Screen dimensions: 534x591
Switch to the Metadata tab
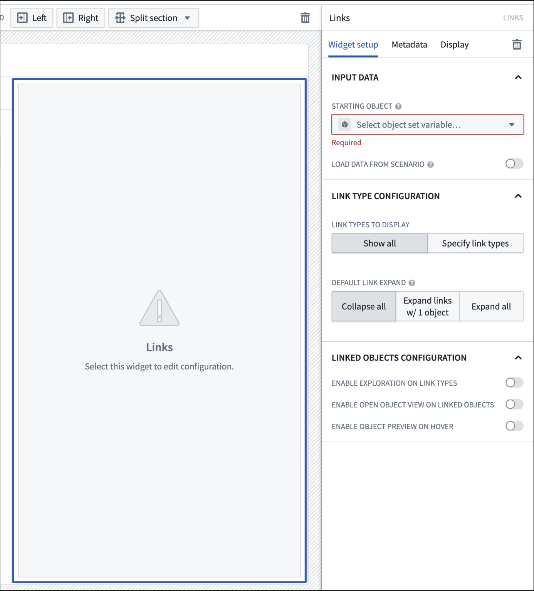pos(410,45)
